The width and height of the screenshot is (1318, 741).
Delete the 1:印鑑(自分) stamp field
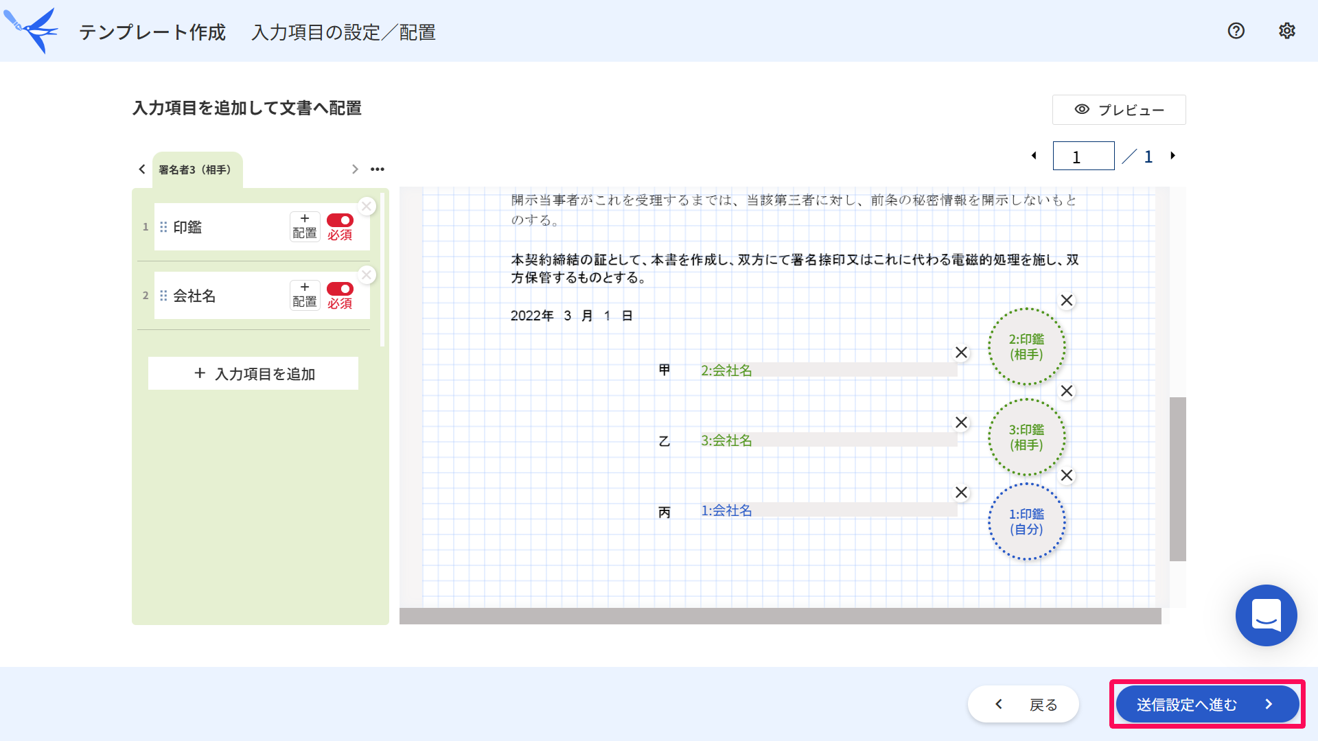1067,475
